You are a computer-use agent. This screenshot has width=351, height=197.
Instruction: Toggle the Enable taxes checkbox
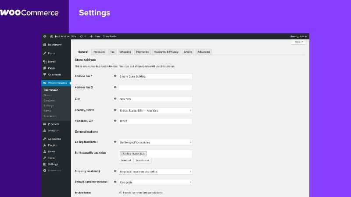pos(120,193)
